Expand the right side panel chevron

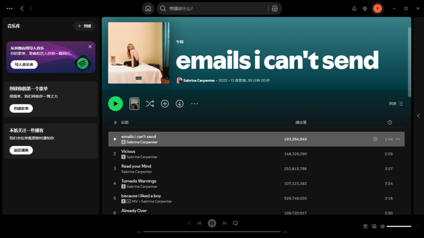click(418, 116)
